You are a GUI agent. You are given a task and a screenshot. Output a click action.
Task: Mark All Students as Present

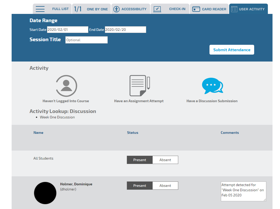[x=140, y=160]
